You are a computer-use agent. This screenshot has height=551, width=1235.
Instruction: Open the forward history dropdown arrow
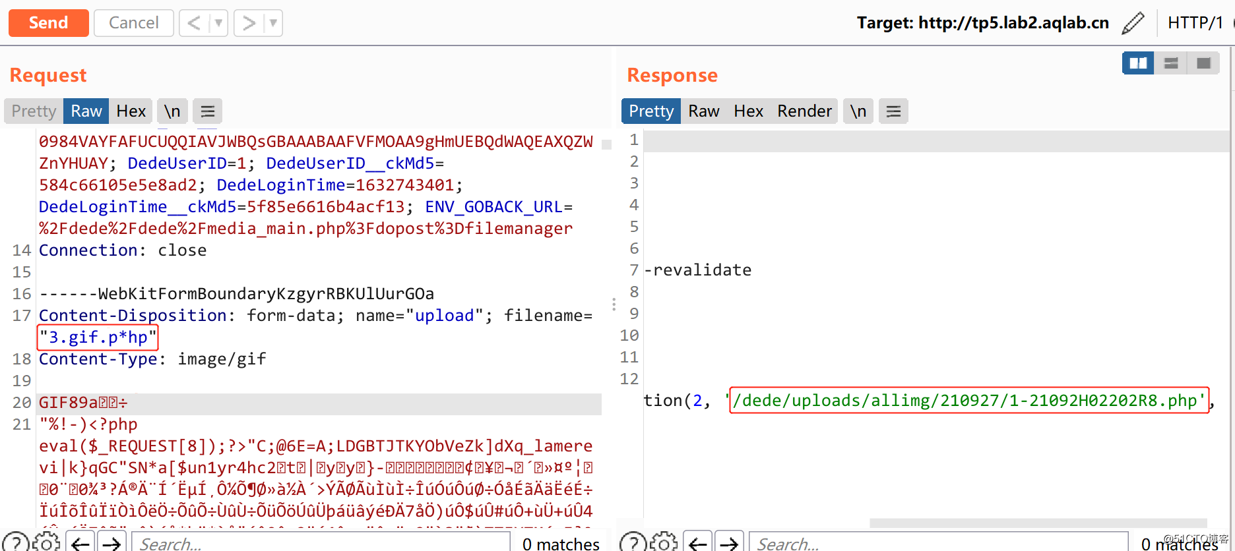[x=273, y=23]
